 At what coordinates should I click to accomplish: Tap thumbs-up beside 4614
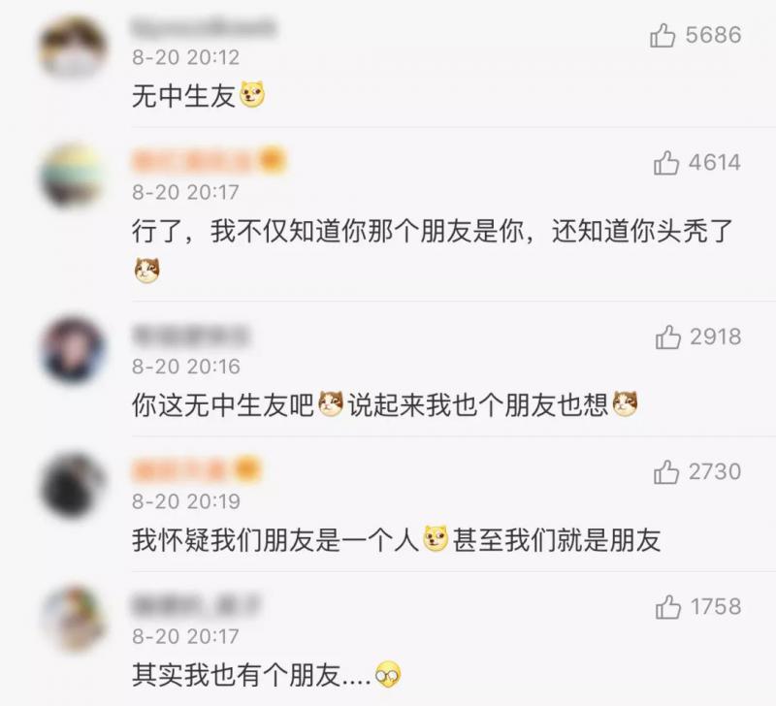(665, 163)
